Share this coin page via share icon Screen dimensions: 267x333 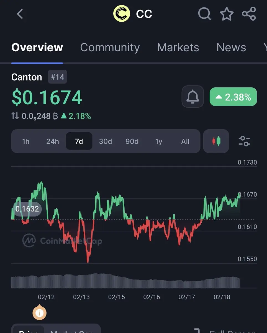[x=249, y=14]
